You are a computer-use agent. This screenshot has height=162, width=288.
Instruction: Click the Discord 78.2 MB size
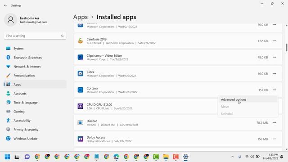(x=262, y=123)
